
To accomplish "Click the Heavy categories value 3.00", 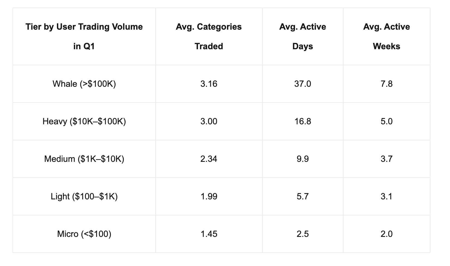I will (209, 121).
